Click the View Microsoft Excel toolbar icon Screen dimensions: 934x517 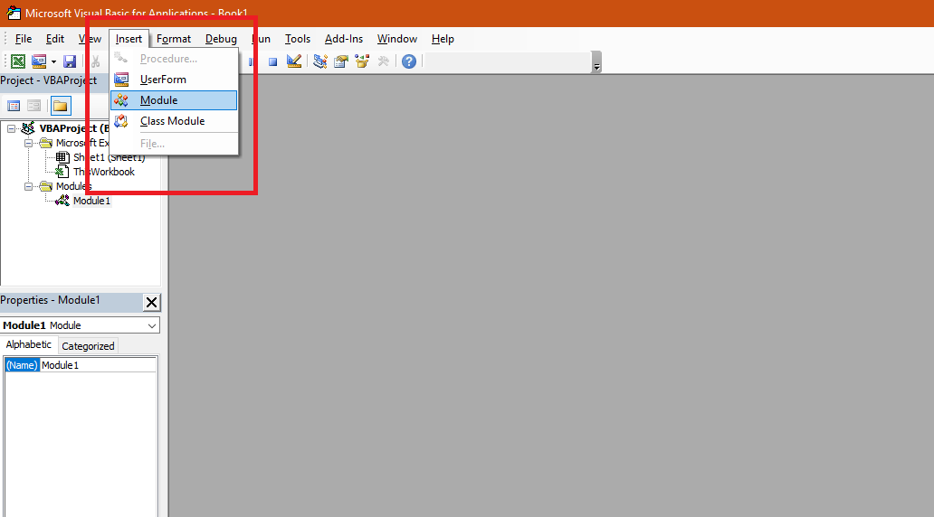pyautogui.click(x=18, y=61)
